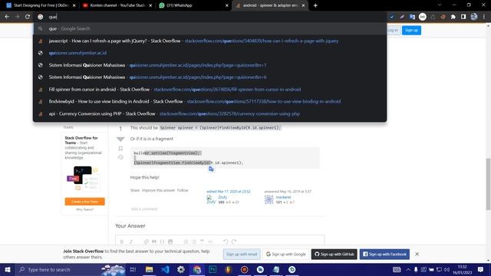This screenshot has height=276, width=491.
Task: Open Visual Studio Code from the taskbar
Action: coord(165,269)
